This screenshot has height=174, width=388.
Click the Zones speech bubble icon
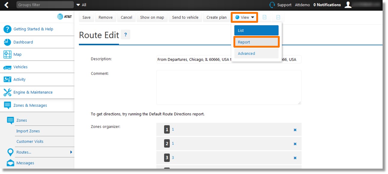pos(11,120)
